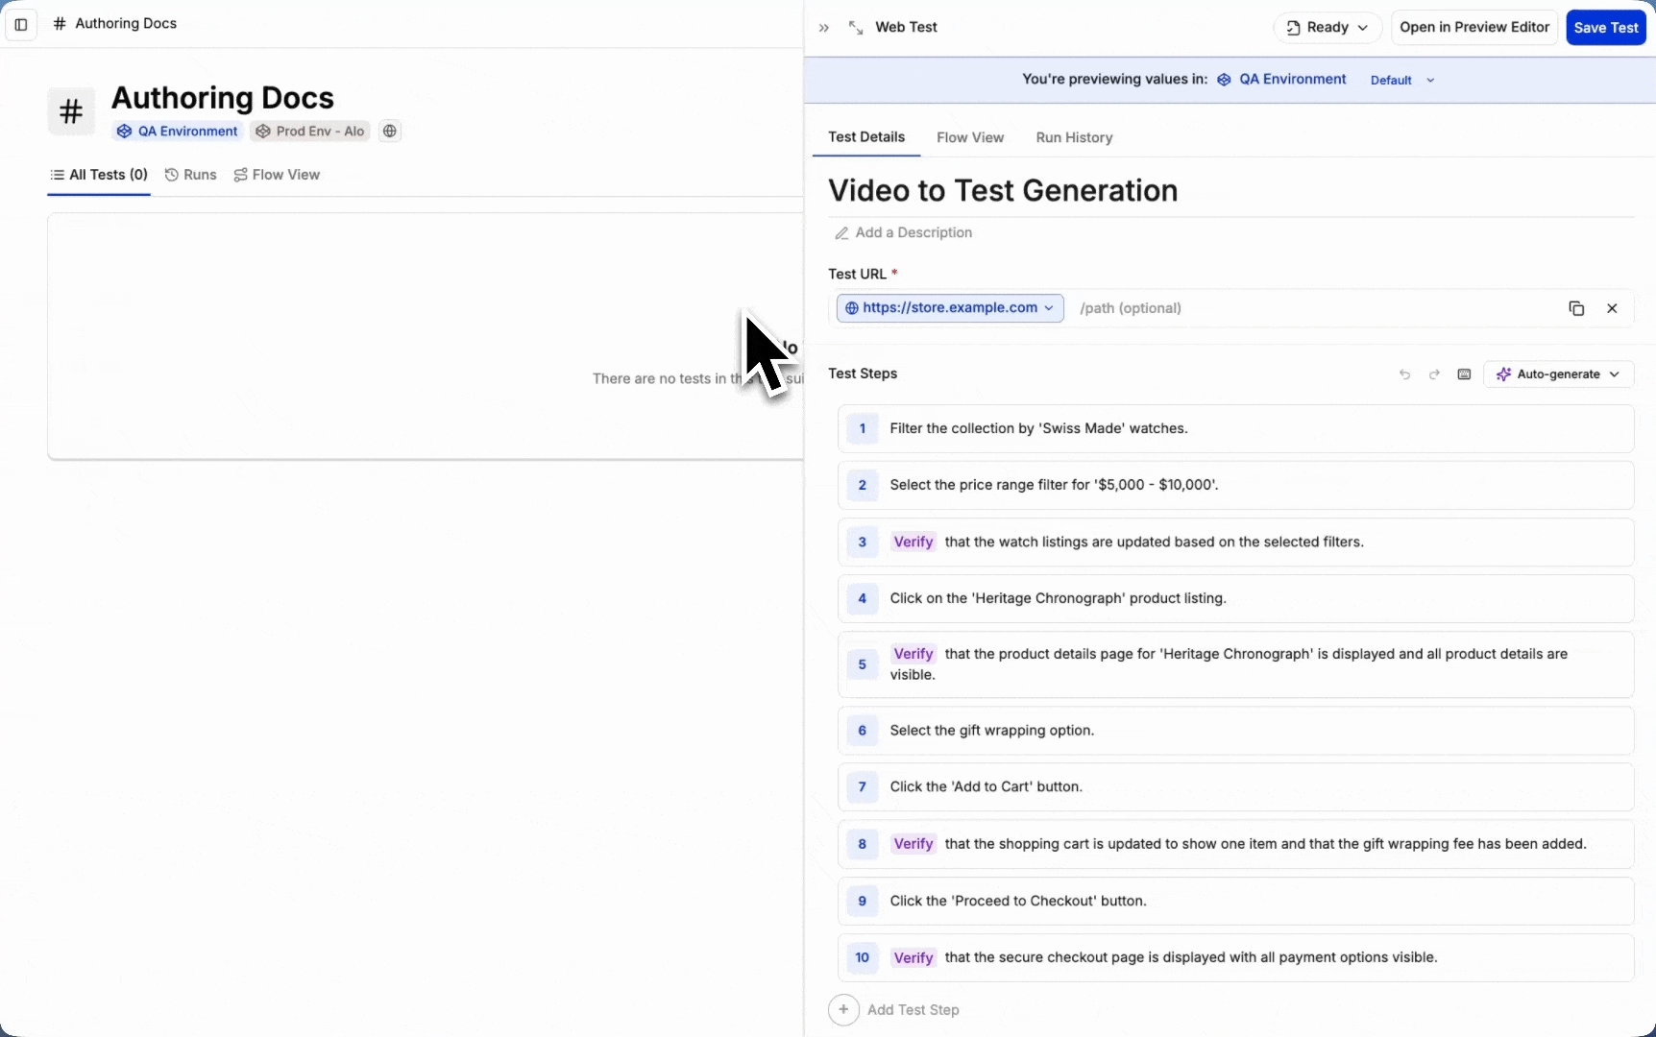
Task: Click the pencil icon to add a description
Action: tap(841, 233)
